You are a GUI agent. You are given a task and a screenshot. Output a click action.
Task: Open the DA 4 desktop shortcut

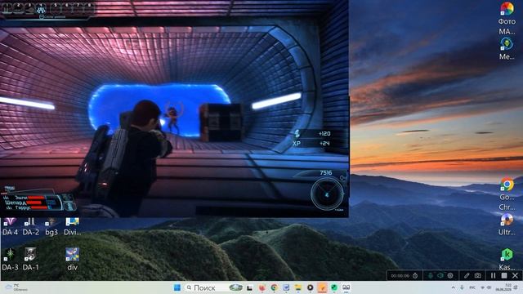tap(10, 226)
